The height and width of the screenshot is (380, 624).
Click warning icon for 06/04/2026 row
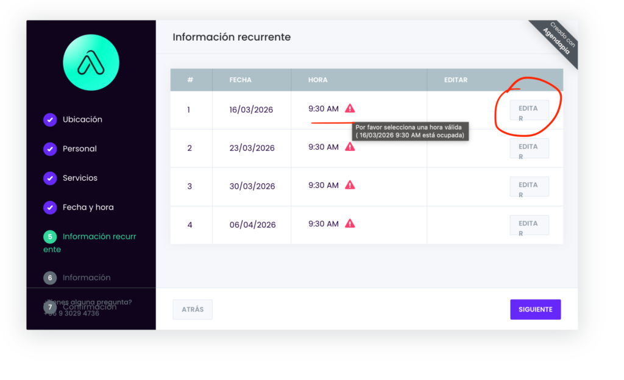350,223
